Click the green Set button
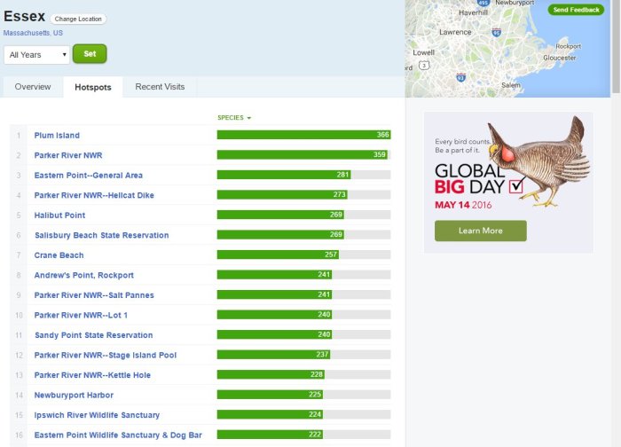621x447 pixels. tap(90, 54)
